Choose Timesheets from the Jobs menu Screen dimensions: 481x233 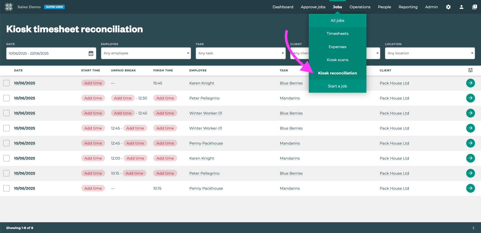pyautogui.click(x=337, y=34)
